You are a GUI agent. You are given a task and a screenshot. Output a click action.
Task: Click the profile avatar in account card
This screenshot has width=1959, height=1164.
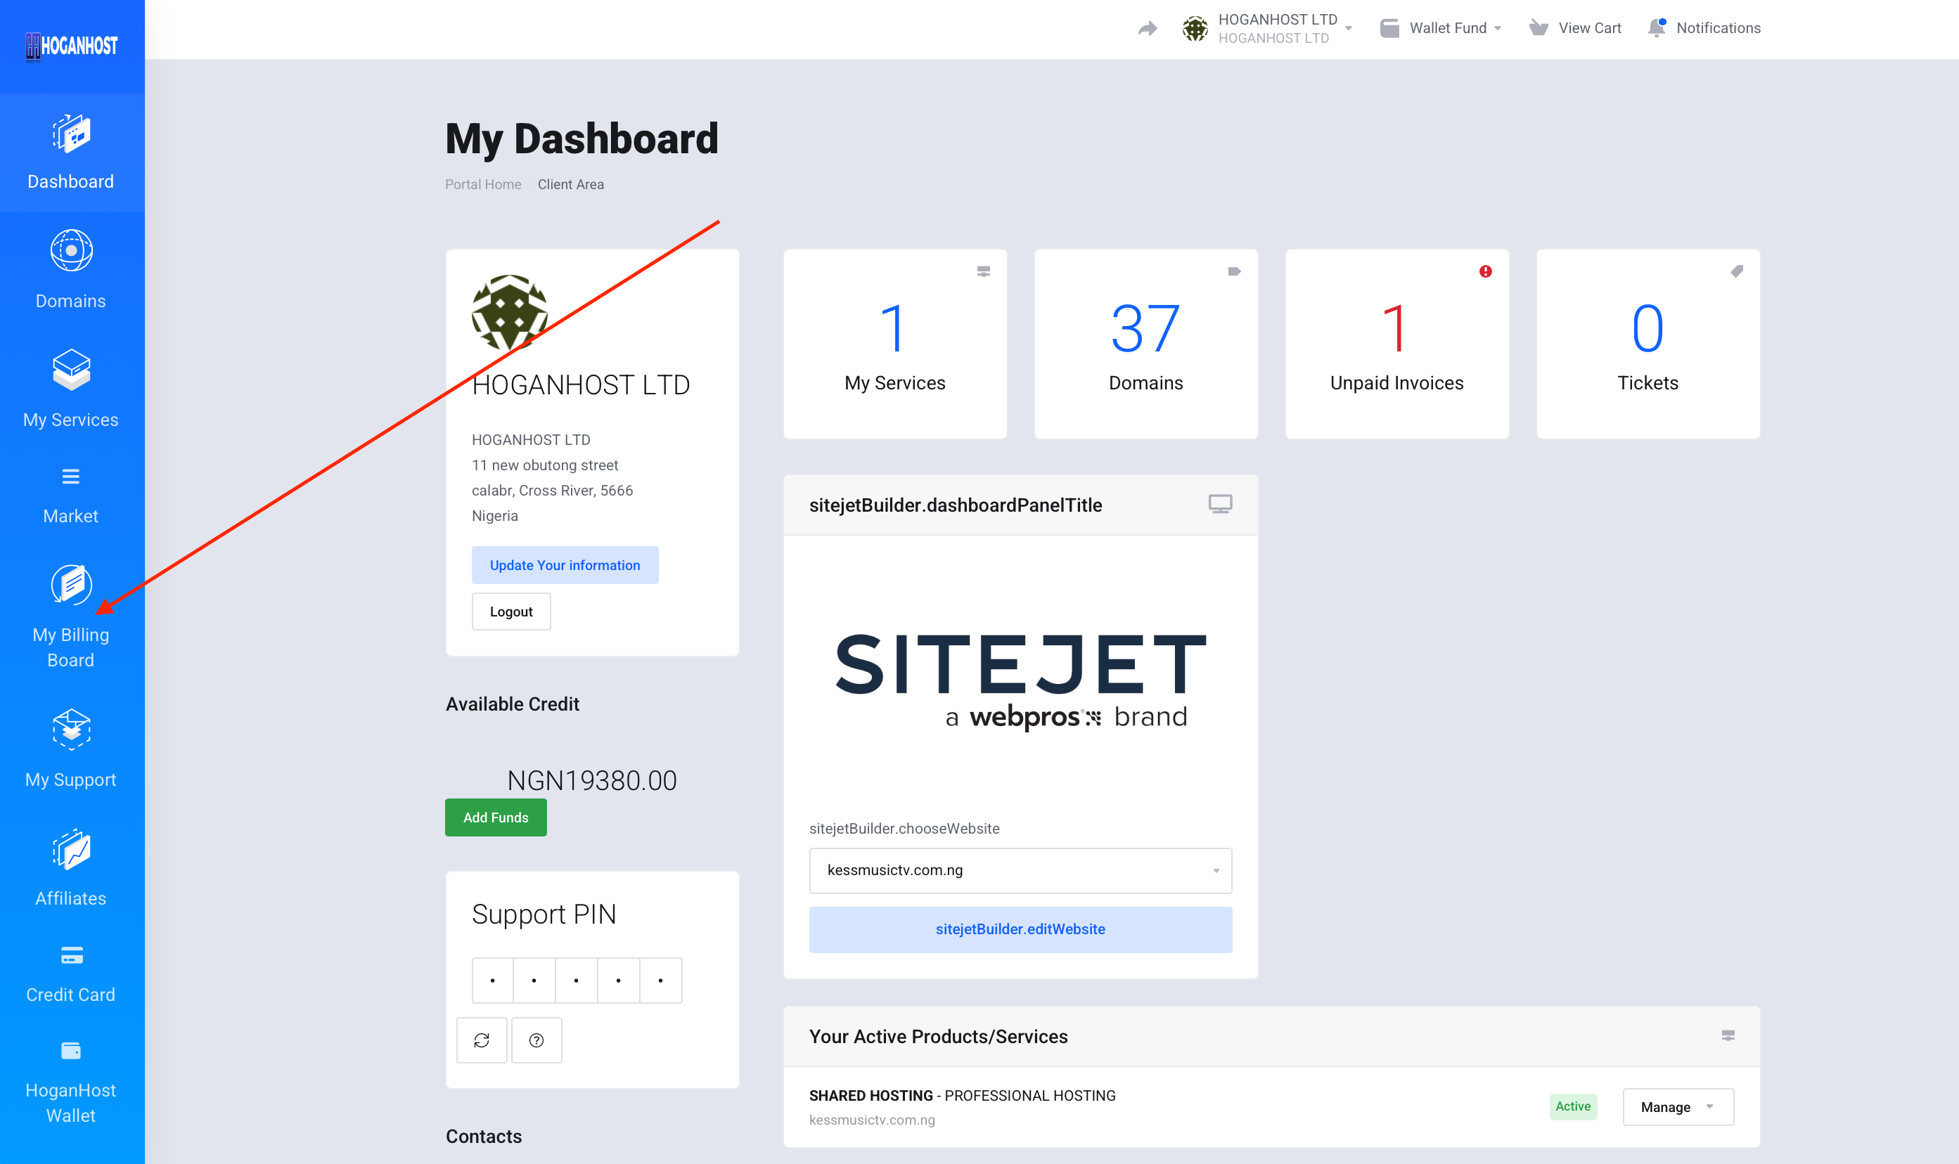pyautogui.click(x=510, y=313)
